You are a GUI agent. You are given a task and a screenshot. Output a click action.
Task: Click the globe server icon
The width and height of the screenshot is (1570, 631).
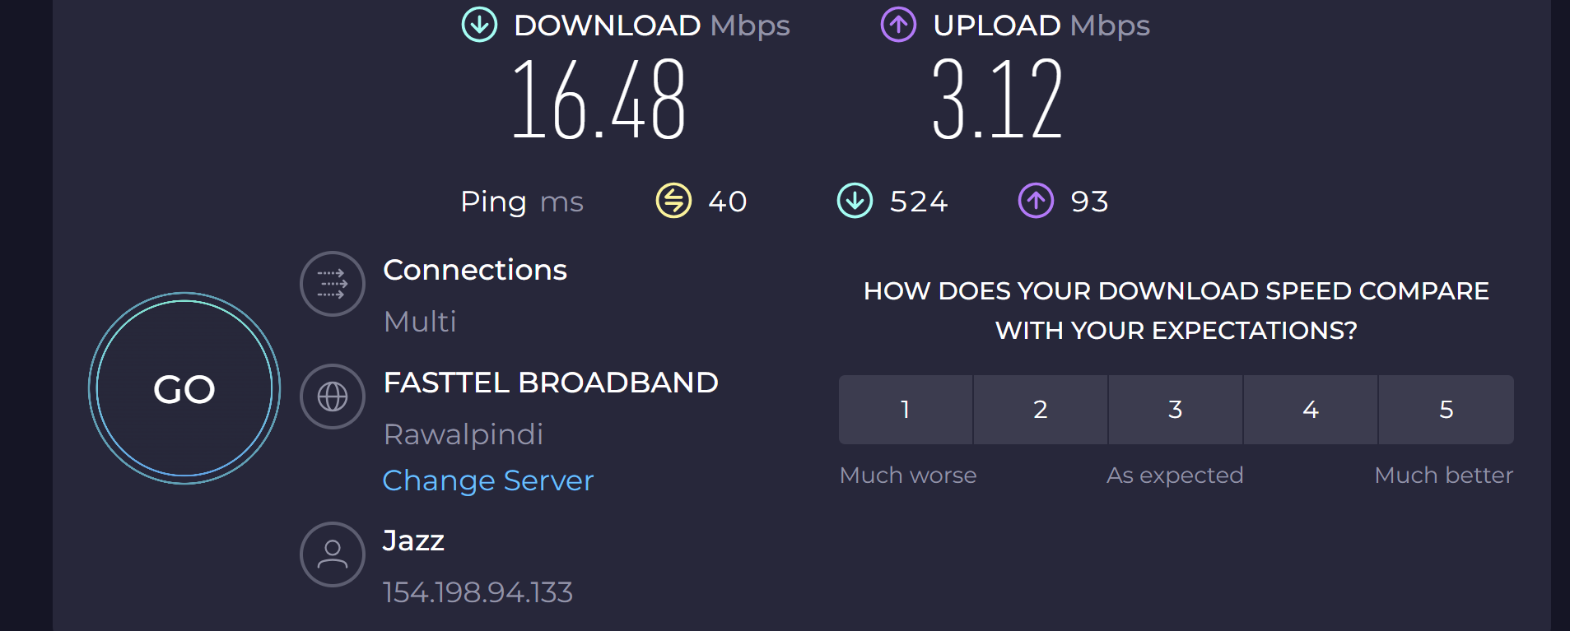[333, 397]
